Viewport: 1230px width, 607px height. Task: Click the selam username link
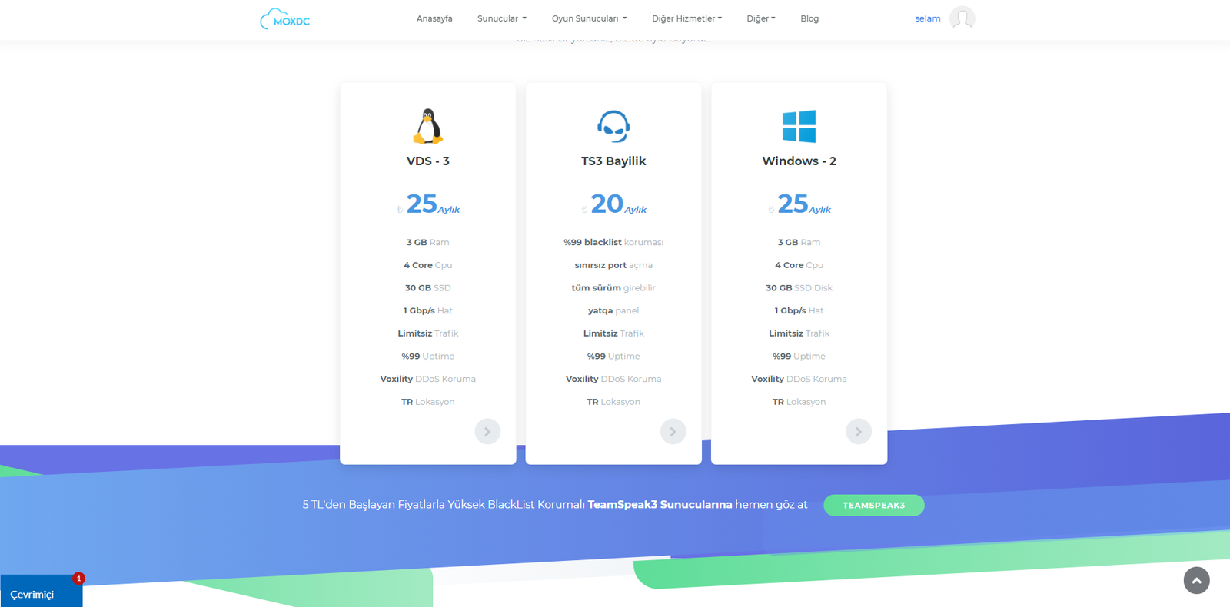tap(927, 18)
